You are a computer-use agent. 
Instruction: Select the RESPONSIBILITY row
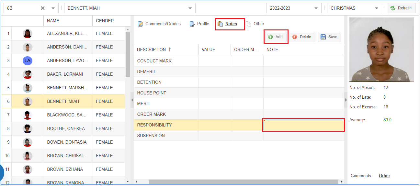click(239, 125)
